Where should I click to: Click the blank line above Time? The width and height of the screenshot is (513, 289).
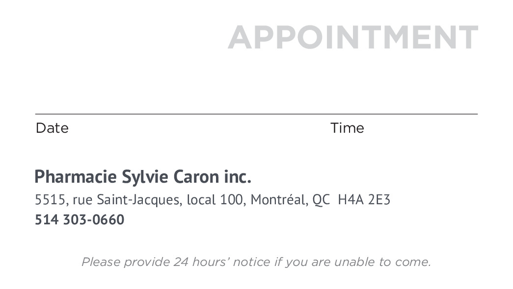[x=403, y=113]
